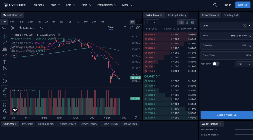The image size is (253, 140).
Task: Click the Price input field
Action: [x=227, y=36]
